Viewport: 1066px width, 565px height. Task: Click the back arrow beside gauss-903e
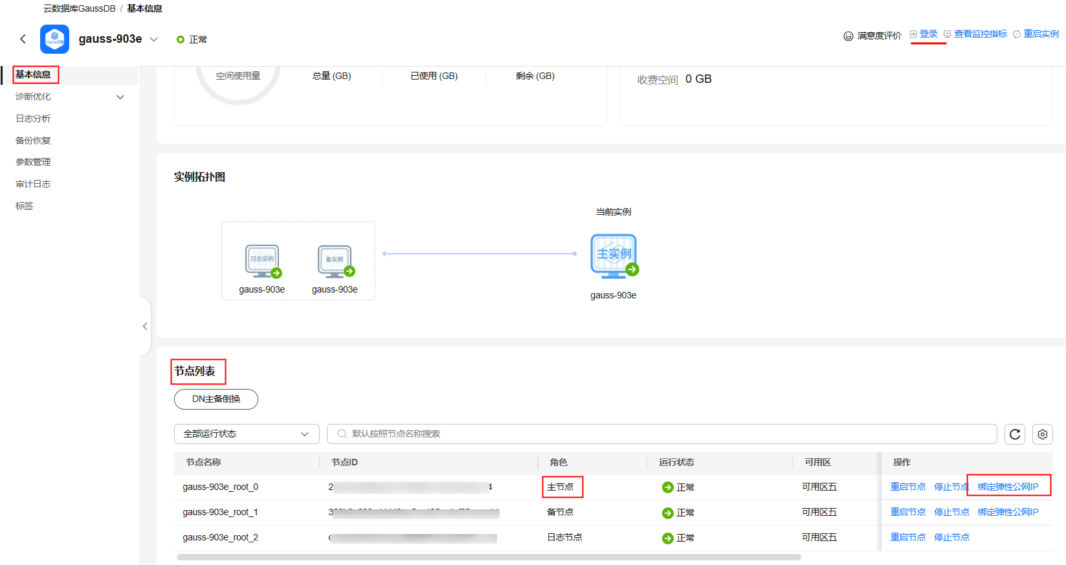[23, 39]
